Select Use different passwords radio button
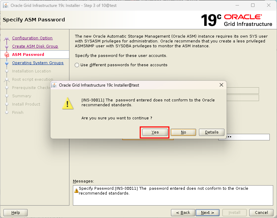This screenshot has width=277, height=218. point(77,65)
